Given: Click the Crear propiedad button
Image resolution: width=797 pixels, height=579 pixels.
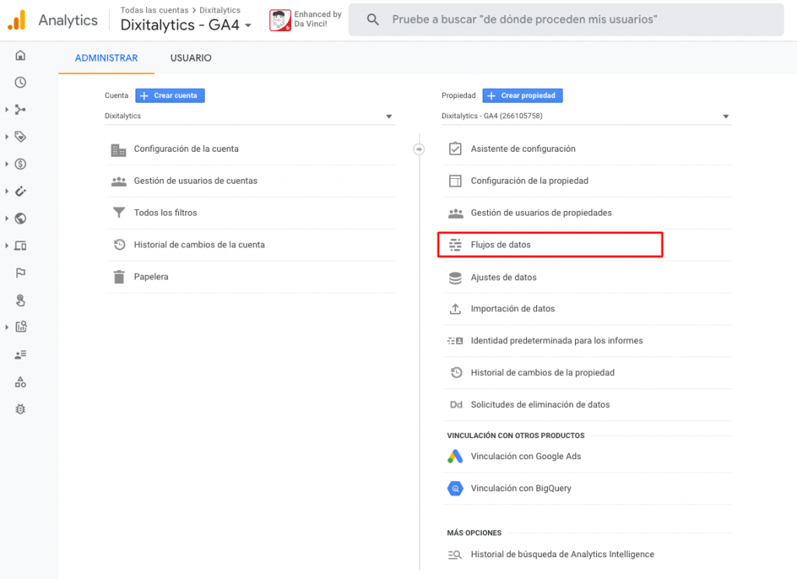Looking at the screenshot, I should pyautogui.click(x=522, y=96).
